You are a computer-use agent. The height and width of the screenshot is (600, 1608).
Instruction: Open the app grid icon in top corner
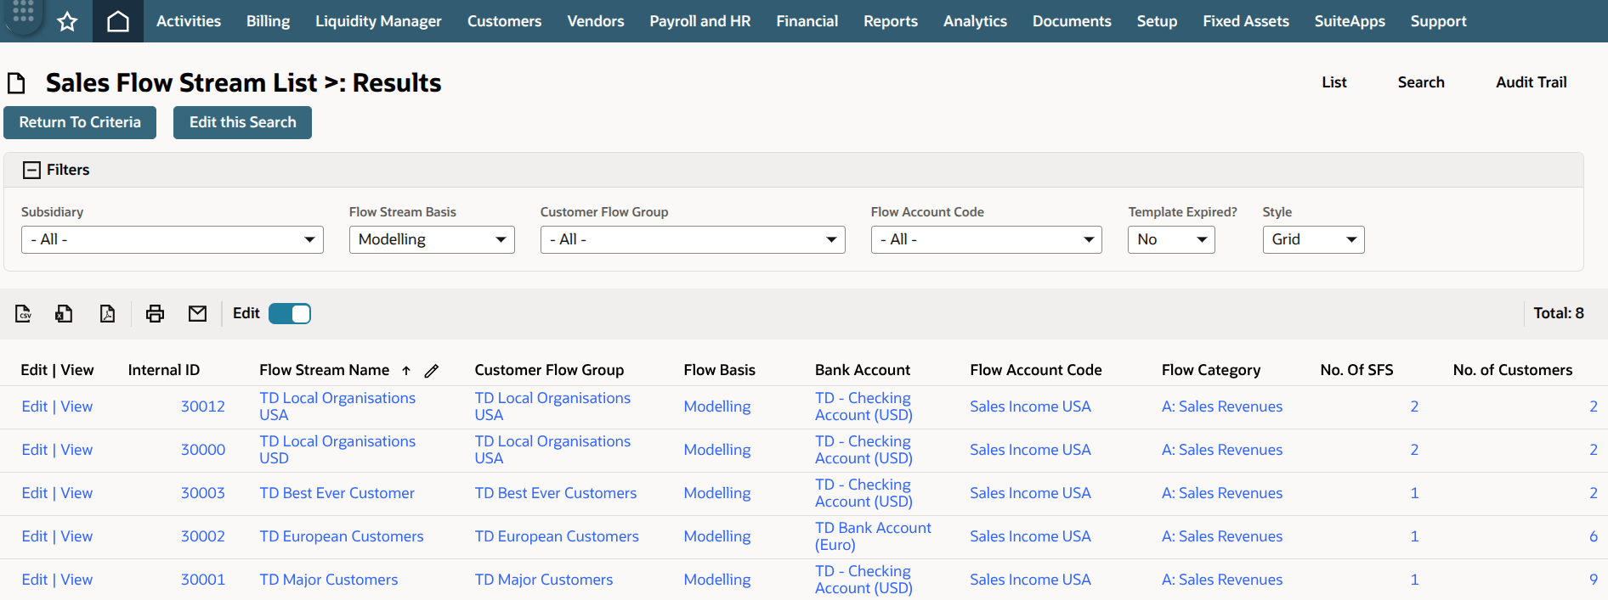click(23, 12)
